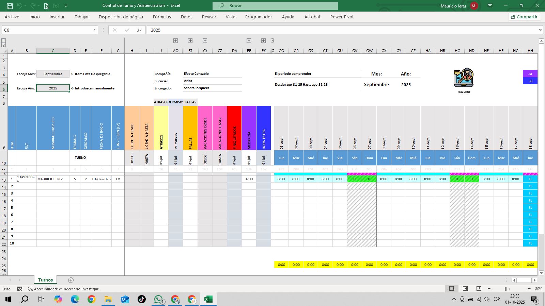Add a new sheet with plus icon
545x306 pixels.
point(71,280)
